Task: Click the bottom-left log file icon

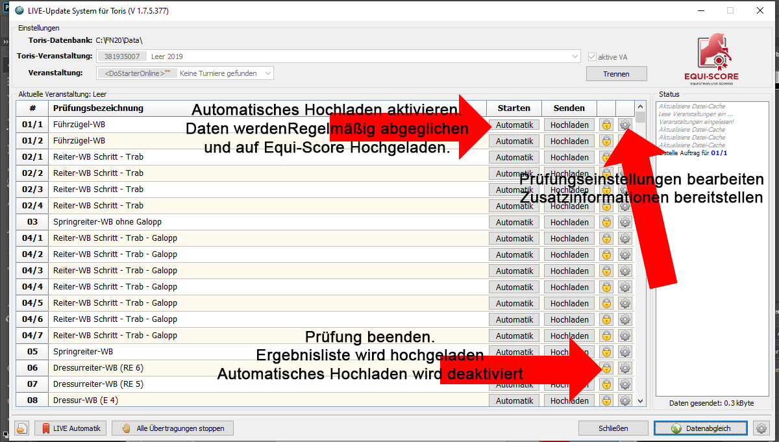Action: point(23,428)
